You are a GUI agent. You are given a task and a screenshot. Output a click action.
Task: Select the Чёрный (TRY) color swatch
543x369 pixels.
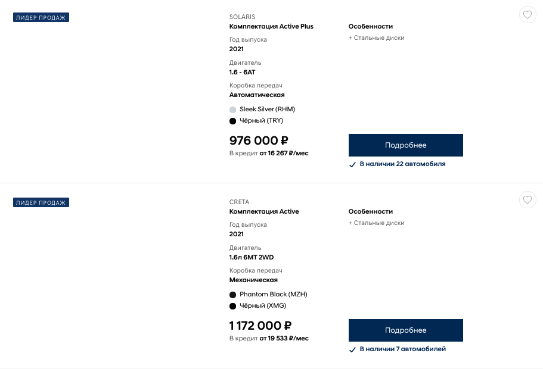(x=232, y=121)
